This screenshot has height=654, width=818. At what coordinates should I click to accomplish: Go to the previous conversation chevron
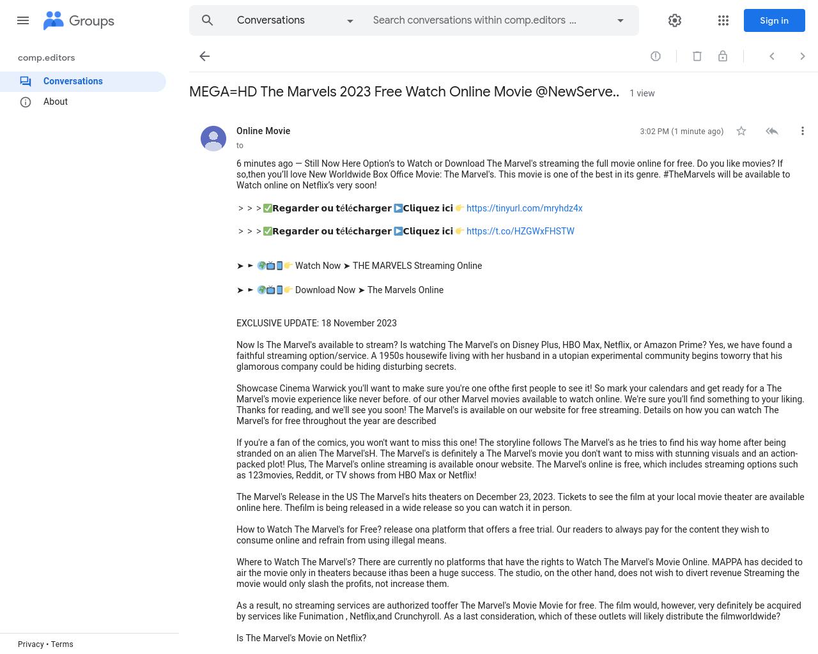772,56
